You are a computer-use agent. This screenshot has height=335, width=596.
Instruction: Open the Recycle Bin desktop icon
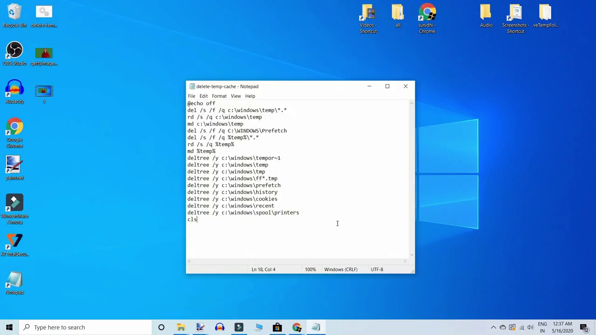tap(14, 16)
